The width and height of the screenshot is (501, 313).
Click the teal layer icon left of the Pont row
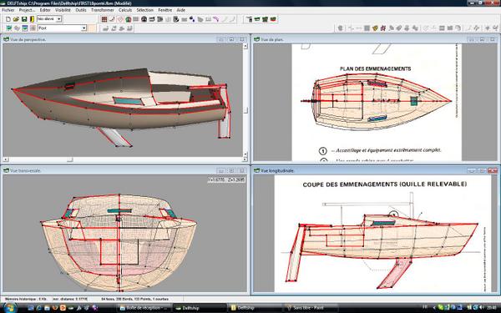coord(9,28)
